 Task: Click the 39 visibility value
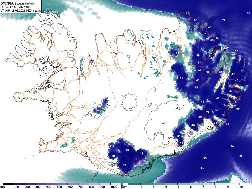[x=207, y=112]
